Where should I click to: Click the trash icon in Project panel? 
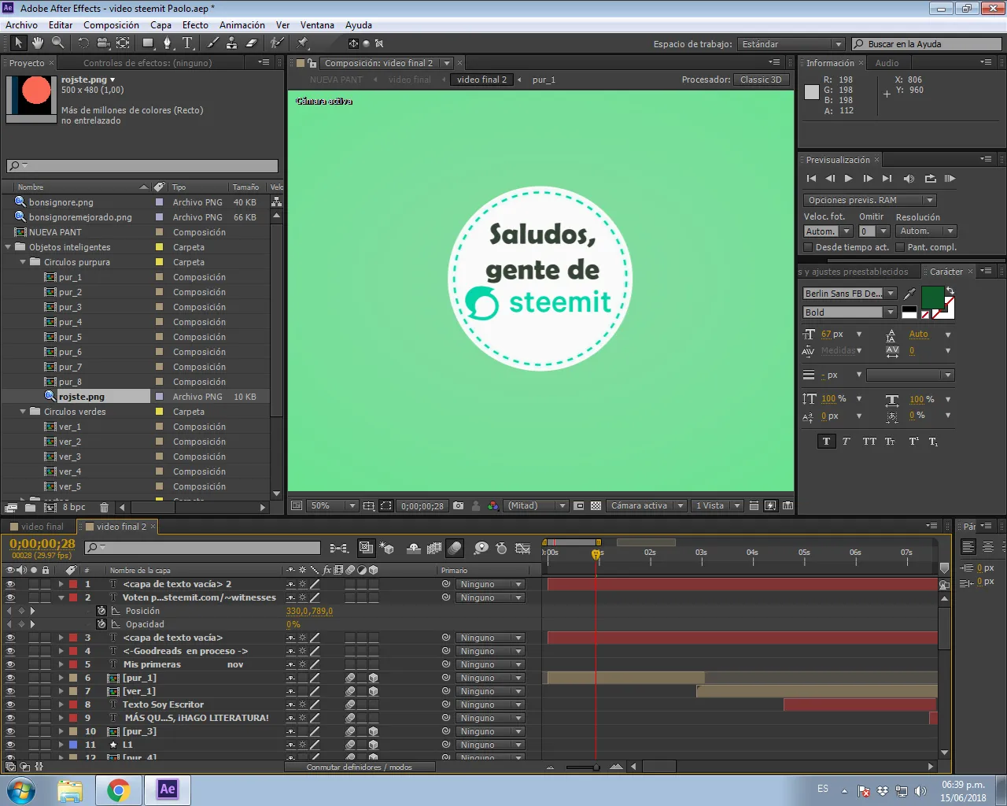[104, 508]
